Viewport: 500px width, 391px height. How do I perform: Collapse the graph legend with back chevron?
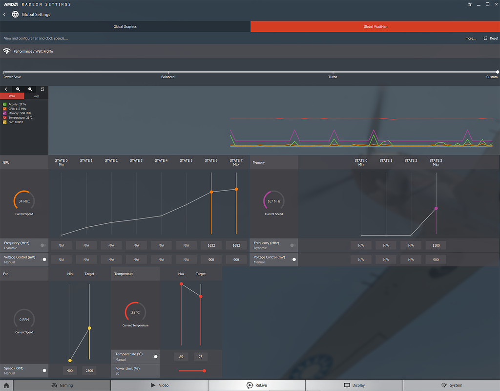(6, 89)
